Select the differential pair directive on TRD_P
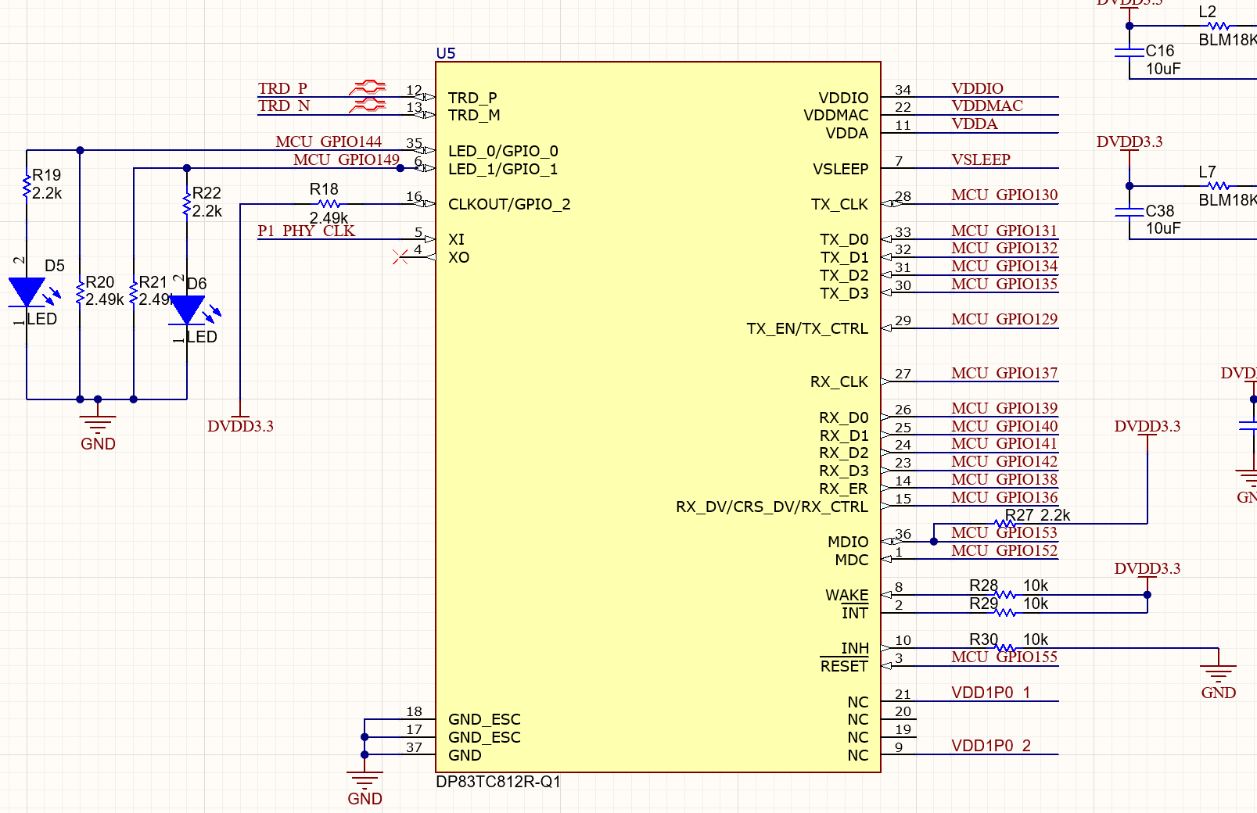Image resolution: width=1257 pixels, height=813 pixels. (368, 87)
